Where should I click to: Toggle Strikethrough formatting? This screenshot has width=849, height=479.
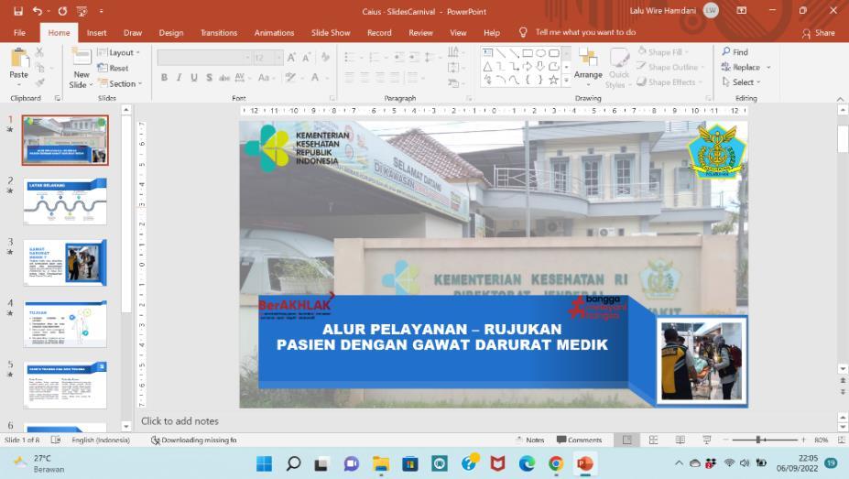tap(224, 78)
